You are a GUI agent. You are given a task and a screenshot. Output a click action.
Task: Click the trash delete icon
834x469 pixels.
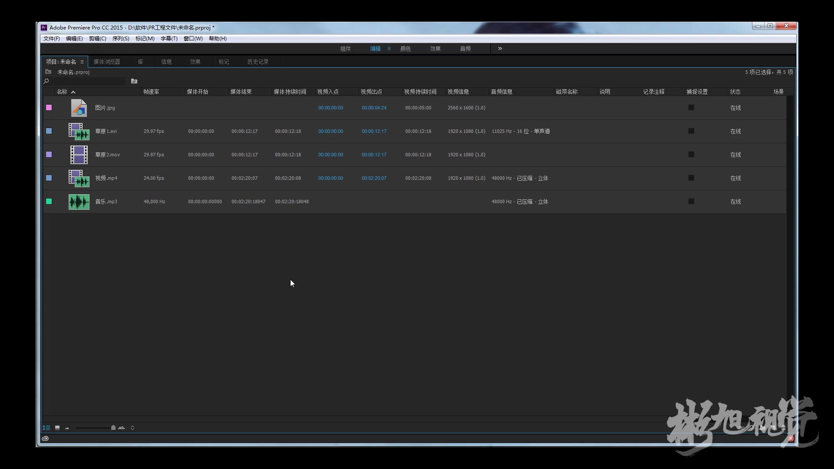(783, 428)
